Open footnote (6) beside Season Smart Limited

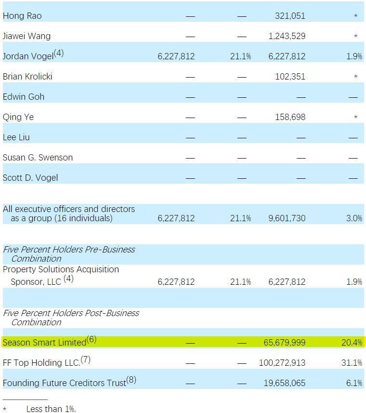click(x=91, y=340)
